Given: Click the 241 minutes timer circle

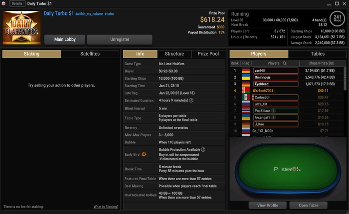Looking at the screenshot, I should pos(337,19).
